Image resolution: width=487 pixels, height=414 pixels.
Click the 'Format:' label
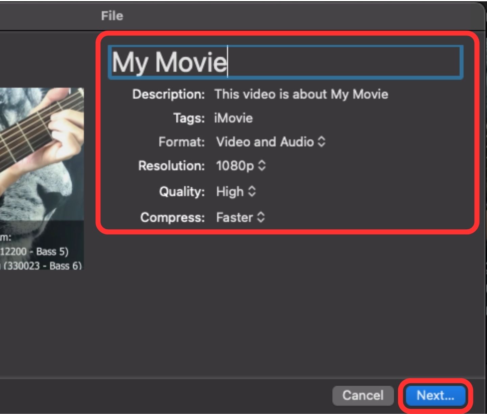pyautogui.click(x=182, y=142)
